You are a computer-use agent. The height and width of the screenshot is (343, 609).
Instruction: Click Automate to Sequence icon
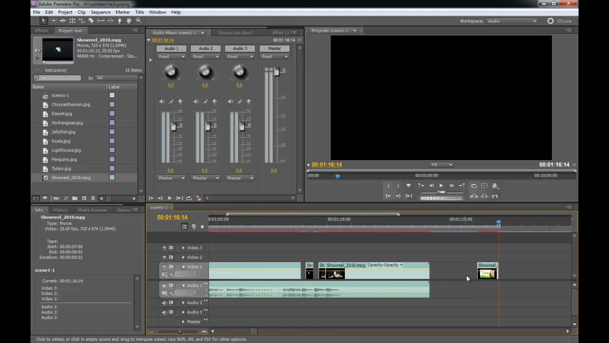[56, 198]
